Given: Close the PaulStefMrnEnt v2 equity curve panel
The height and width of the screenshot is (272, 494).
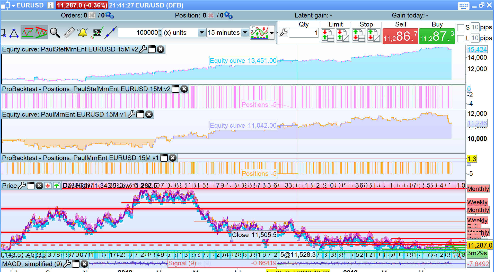Looking at the screenshot, I should tap(161, 49).
